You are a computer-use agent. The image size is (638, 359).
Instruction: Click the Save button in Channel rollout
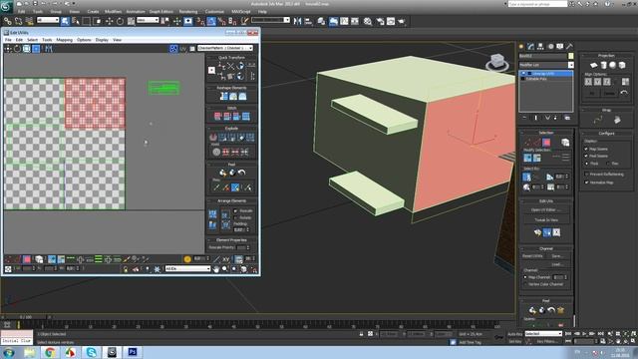(x=557, y=256)
